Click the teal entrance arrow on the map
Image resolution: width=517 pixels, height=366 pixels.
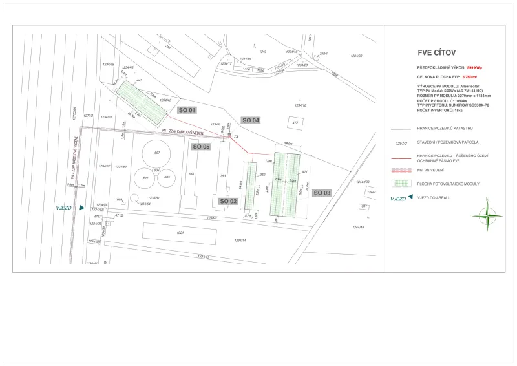(82, 208)
